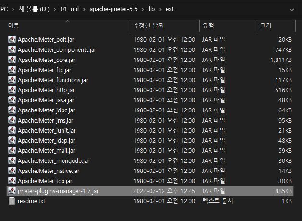Click the ApacheJMeter_jdbc.jar file icon

[x=12, y=110]
